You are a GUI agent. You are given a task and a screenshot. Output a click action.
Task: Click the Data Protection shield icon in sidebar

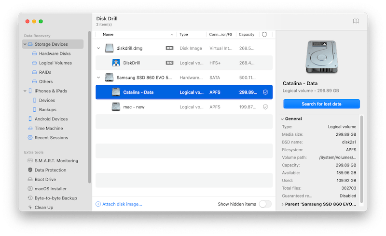(30, 170)
